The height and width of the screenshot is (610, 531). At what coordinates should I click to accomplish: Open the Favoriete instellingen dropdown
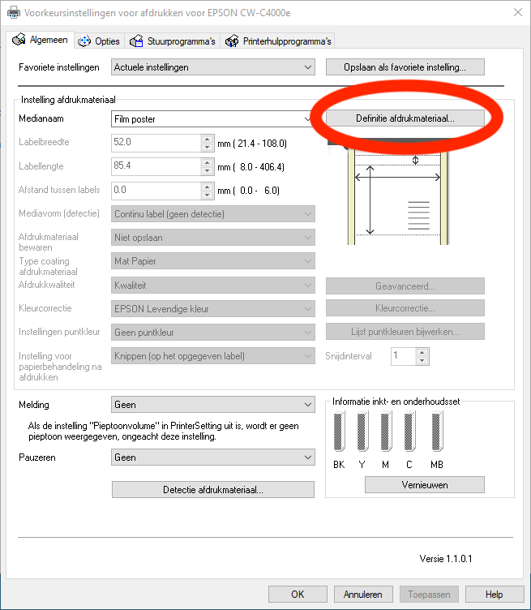[213, 67]
